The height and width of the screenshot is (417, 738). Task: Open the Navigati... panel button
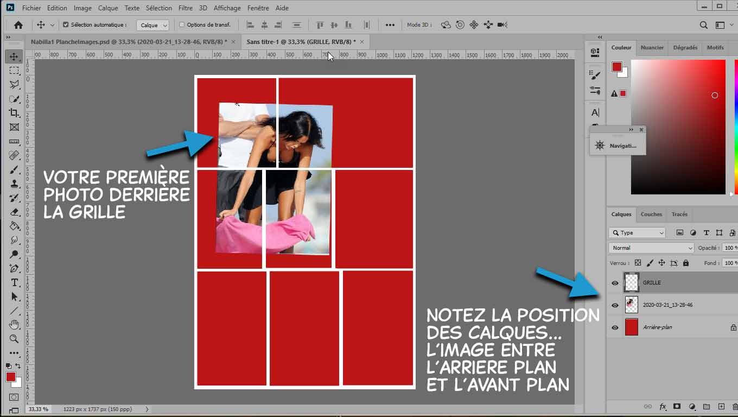pyautogui.click(x=618, y=146)
